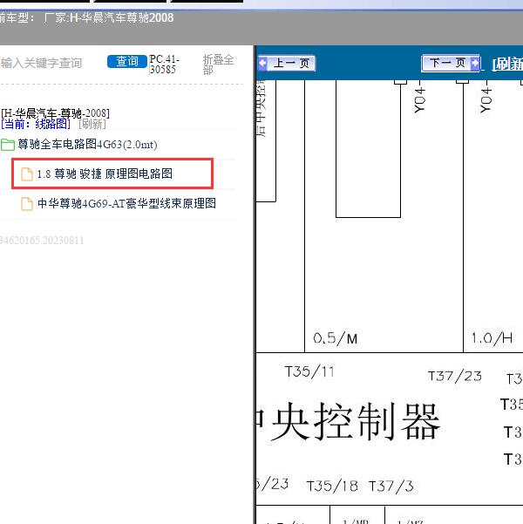This screenshot has width=523, height=524.
Task: Click the 厂家:H-华晨汽车尊驰2008 header text
Action: (109, 17)
